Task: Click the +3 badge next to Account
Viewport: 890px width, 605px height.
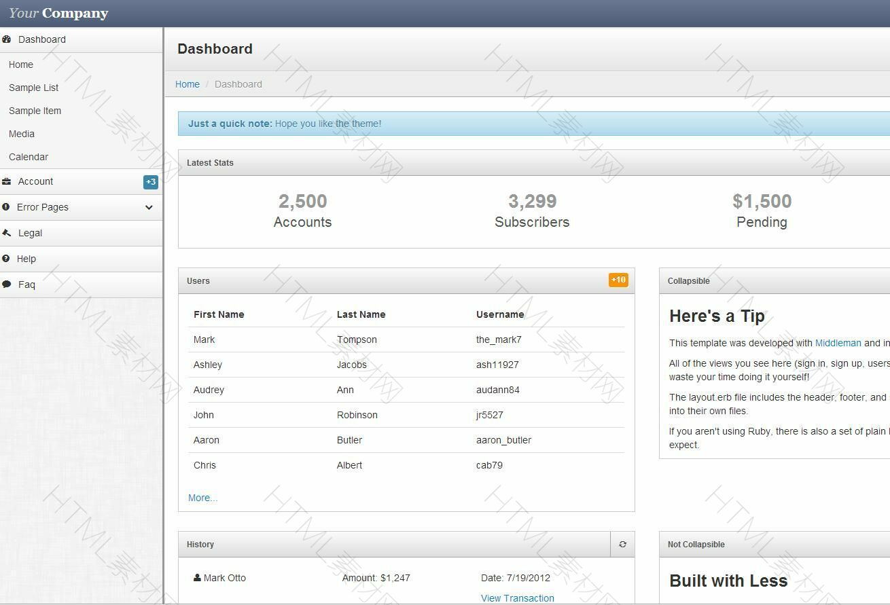Action: [x=151, y=182]
